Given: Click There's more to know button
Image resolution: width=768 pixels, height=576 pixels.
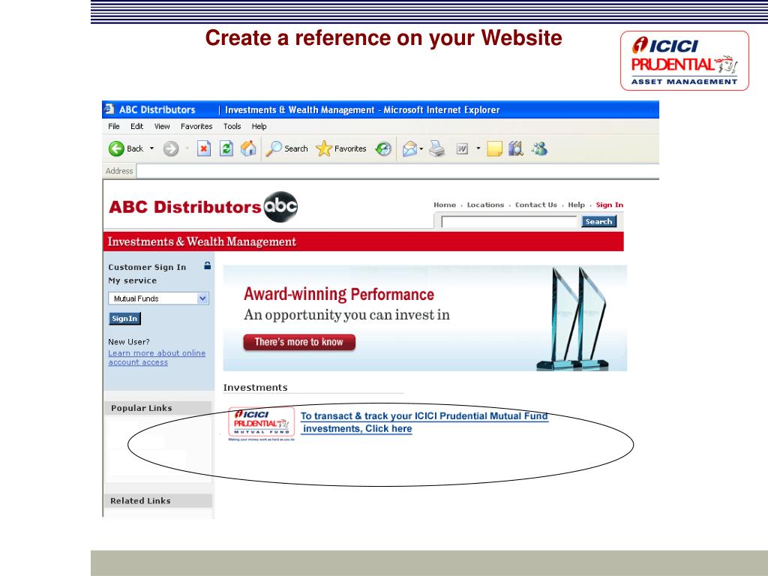Looking at the screenshot, I should [x=299, y=342].
